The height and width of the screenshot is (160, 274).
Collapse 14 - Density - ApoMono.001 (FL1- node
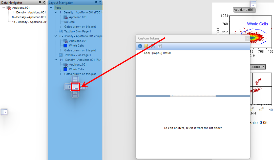tap(56, 60)
